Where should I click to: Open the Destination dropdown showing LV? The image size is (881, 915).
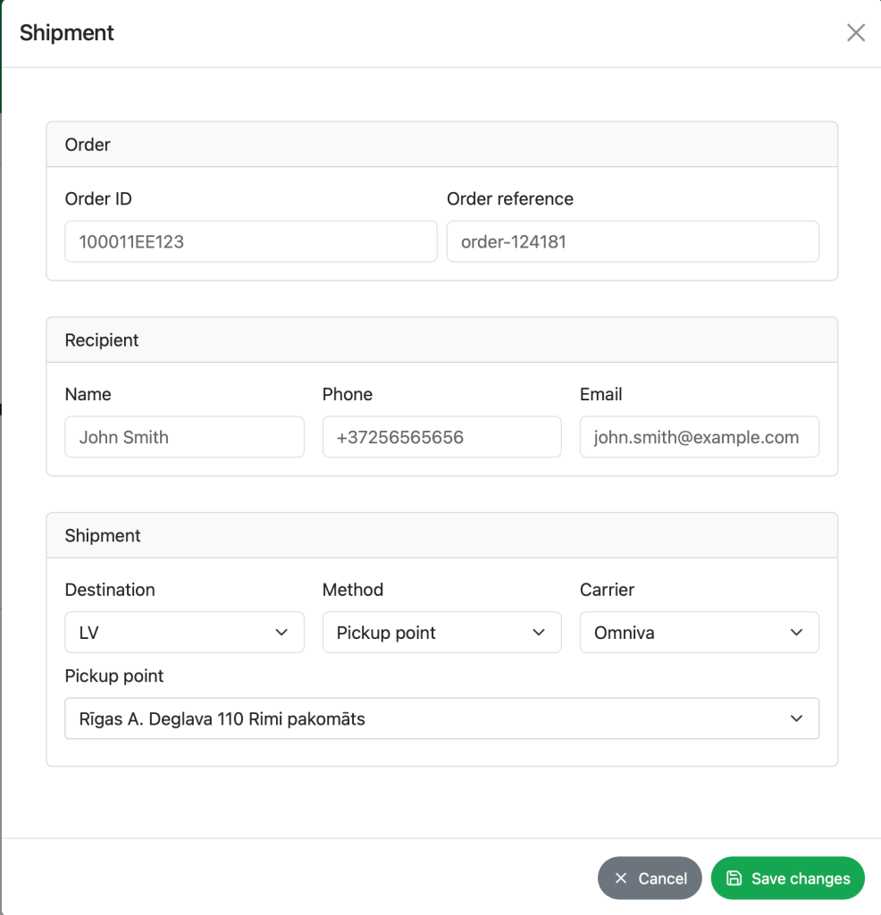coord(184,632)
